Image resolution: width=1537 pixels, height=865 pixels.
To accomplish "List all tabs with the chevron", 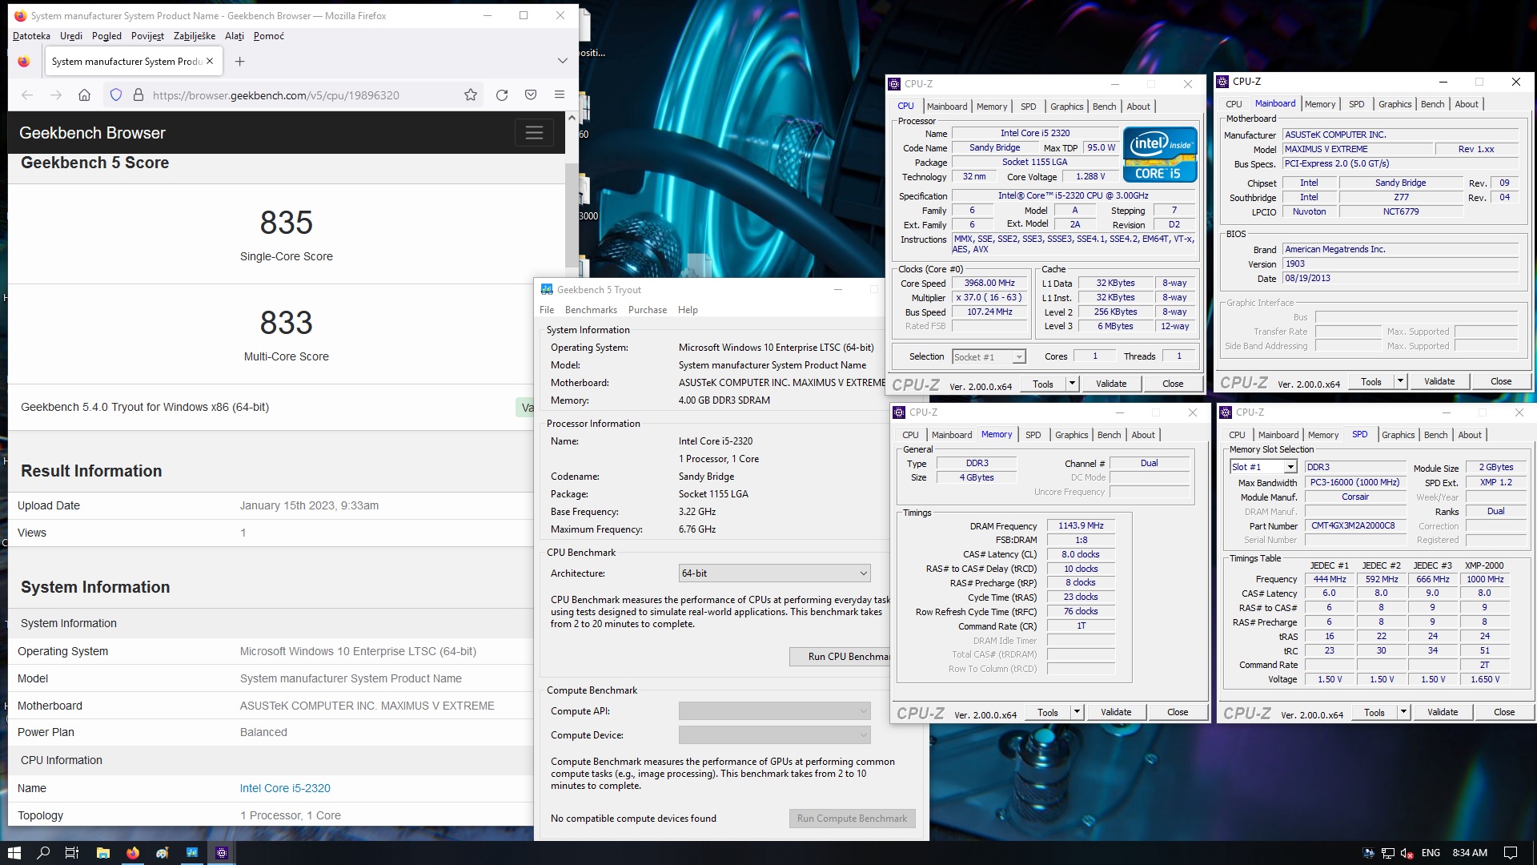I will pos(563,61).
